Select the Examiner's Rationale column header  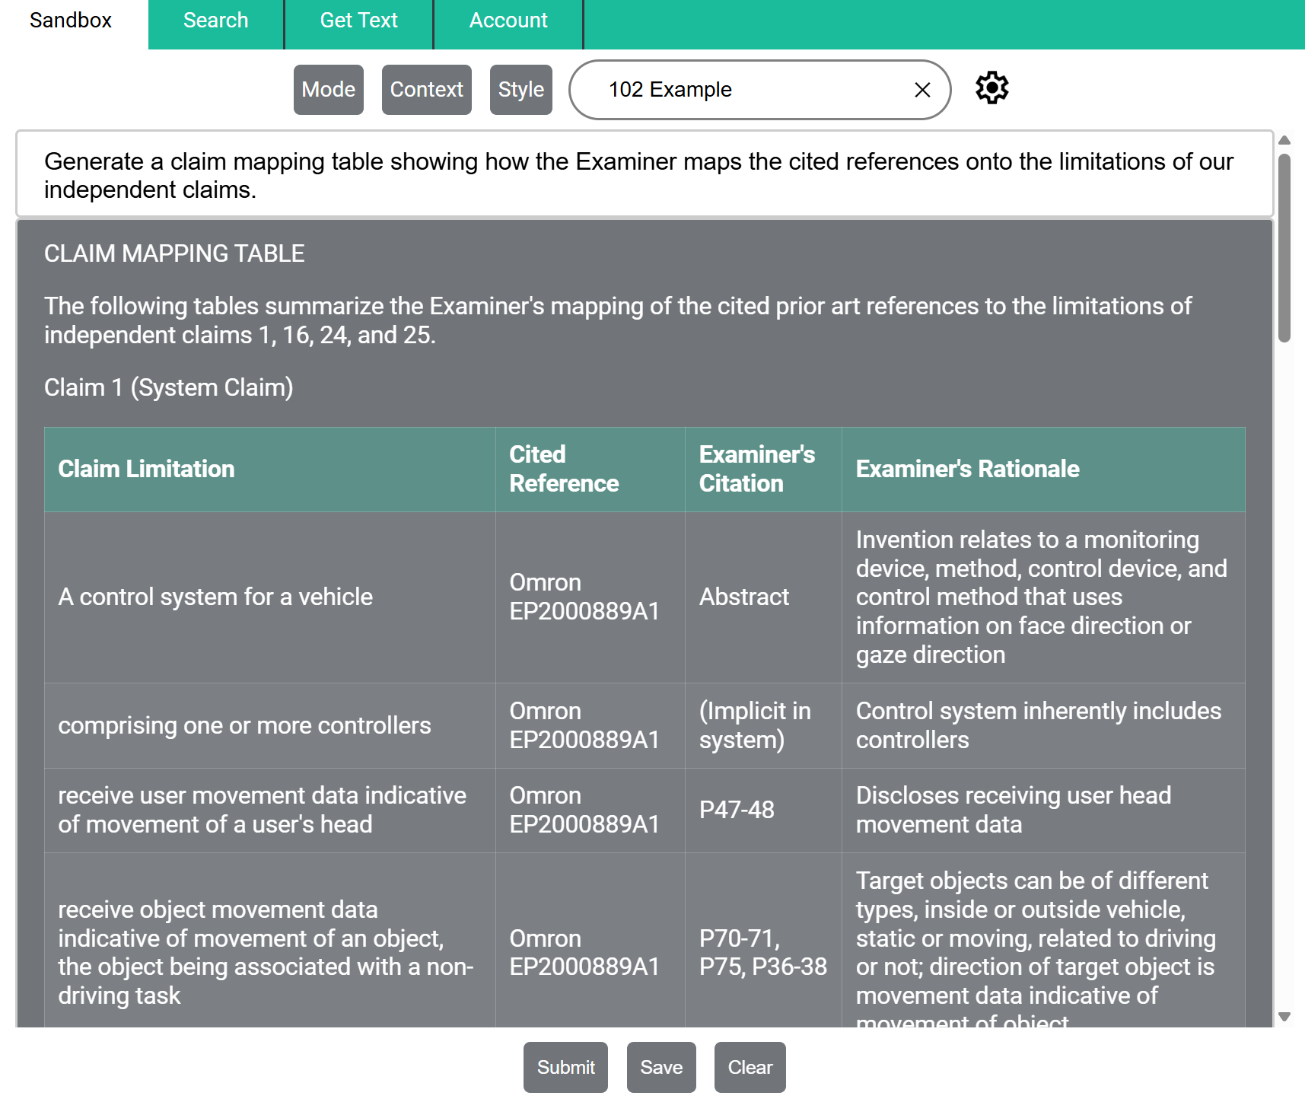click(968, 469)
